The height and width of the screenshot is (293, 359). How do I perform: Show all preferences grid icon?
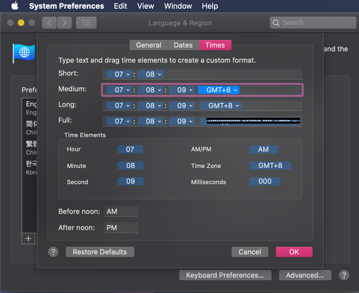(x=86, y=23)
